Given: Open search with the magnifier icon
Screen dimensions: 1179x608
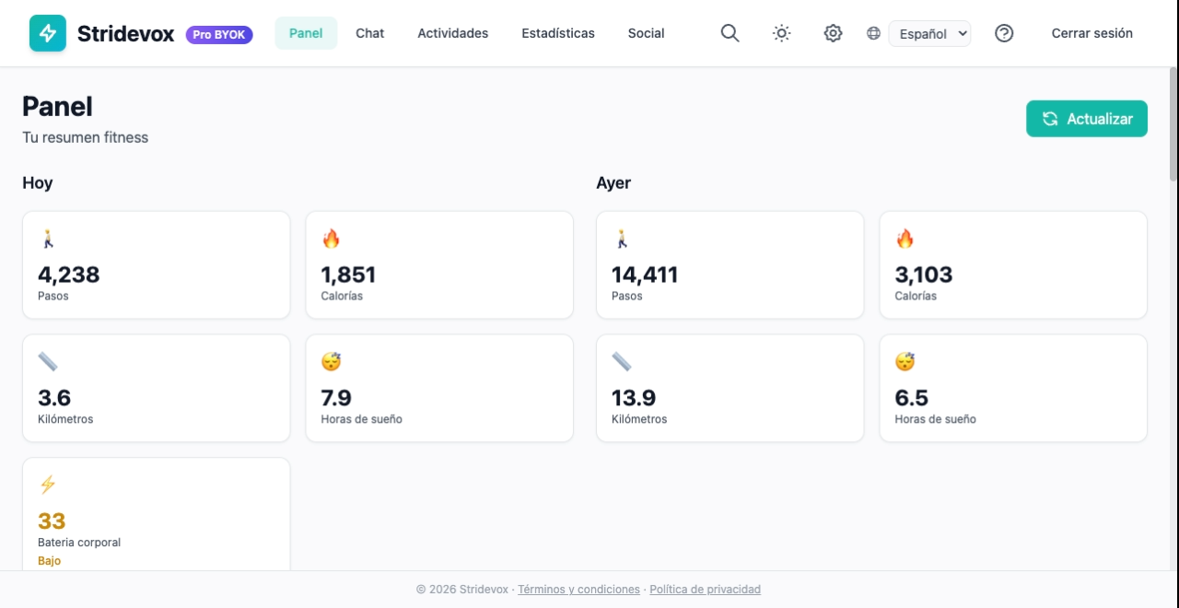Looking at the screenshot, I should (730, 33).
